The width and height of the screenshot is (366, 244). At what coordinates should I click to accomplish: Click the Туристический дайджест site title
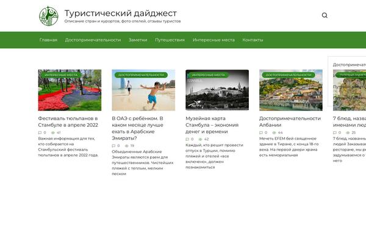tap(120, 13)
